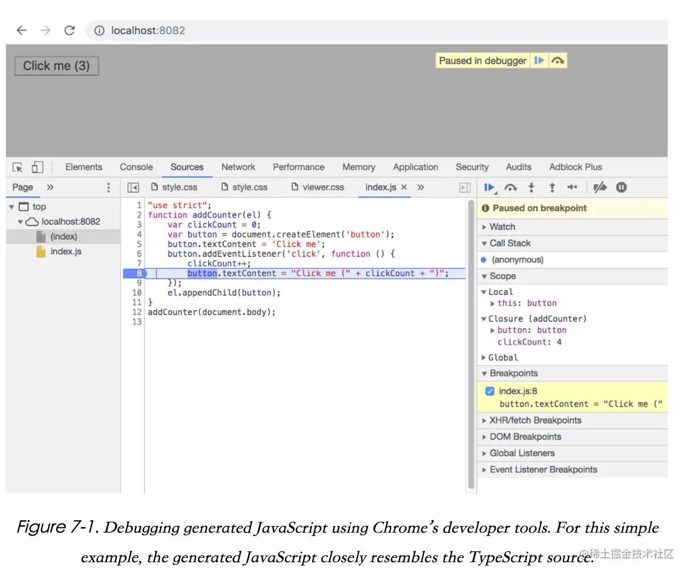Open the Sources tab
The width and height of the screenshot is (689, 575).
coord(187,167)
